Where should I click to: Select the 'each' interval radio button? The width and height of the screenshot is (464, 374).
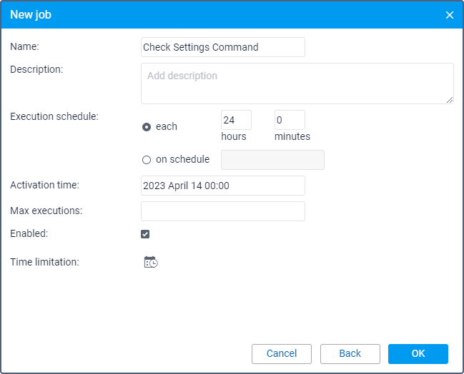click(147, 127)
